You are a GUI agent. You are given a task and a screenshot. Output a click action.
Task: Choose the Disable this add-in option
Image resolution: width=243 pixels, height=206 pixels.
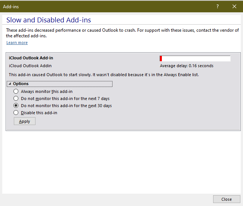[x=16, y=113]
